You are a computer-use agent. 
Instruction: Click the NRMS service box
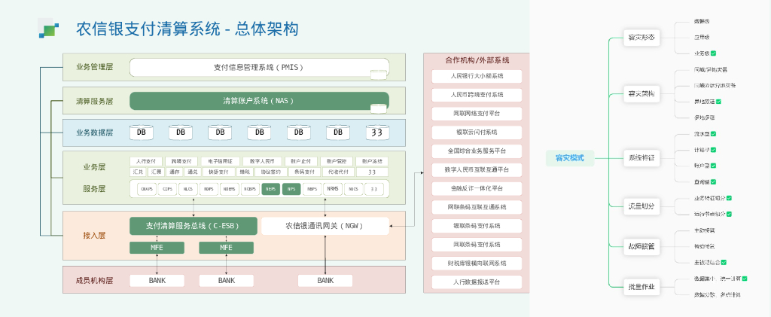coord(332,189)
